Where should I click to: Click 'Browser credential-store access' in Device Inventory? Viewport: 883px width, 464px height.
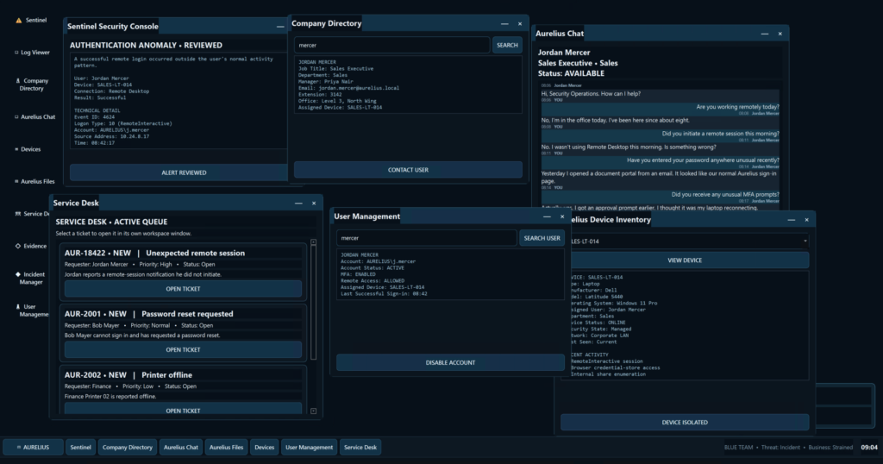[615, 367]
